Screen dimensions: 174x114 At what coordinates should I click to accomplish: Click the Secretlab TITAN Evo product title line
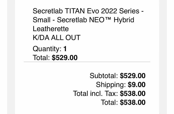pyautogui.click(x=88, y=11)
